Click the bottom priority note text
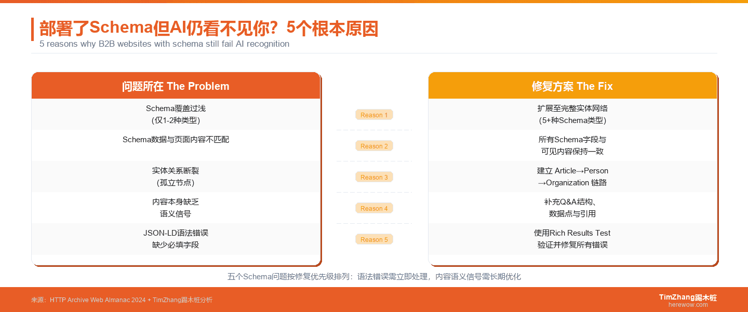The height and width of the screenshot is (312, 748). 374,277
